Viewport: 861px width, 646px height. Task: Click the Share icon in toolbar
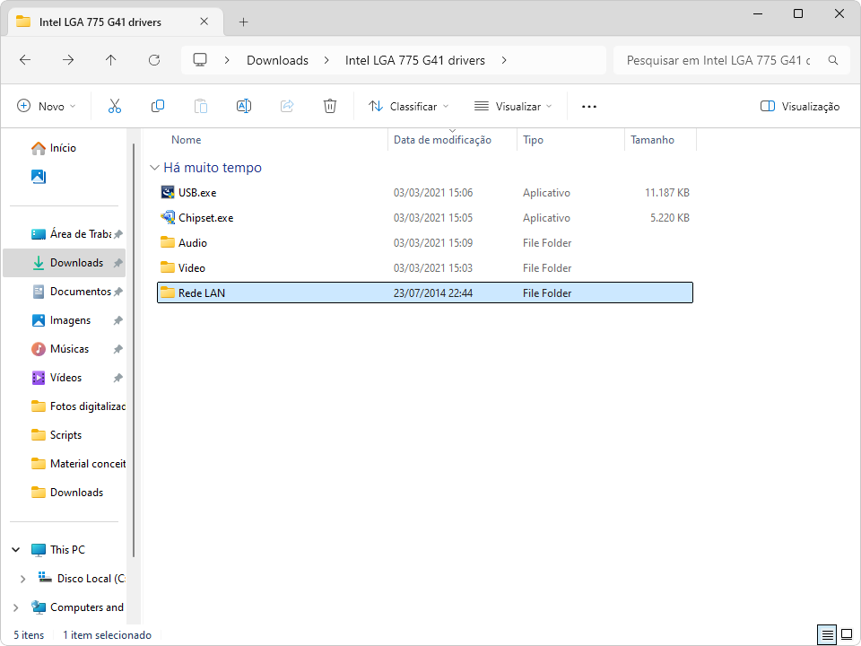coord(287,106)
